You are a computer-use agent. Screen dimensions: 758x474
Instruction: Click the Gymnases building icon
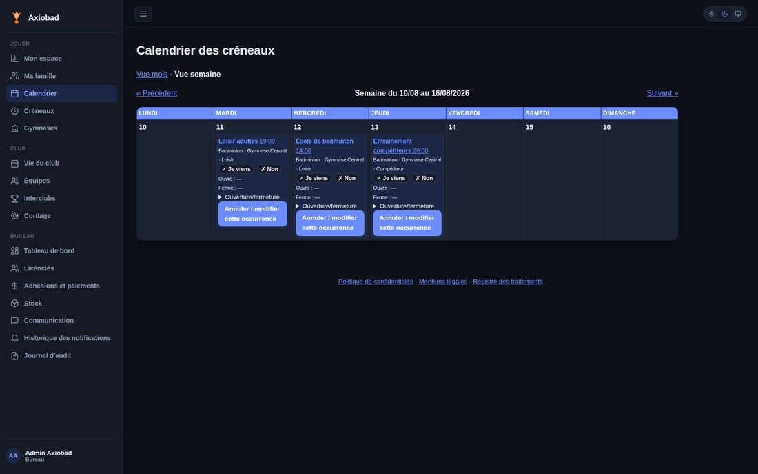tap(14, 128)
